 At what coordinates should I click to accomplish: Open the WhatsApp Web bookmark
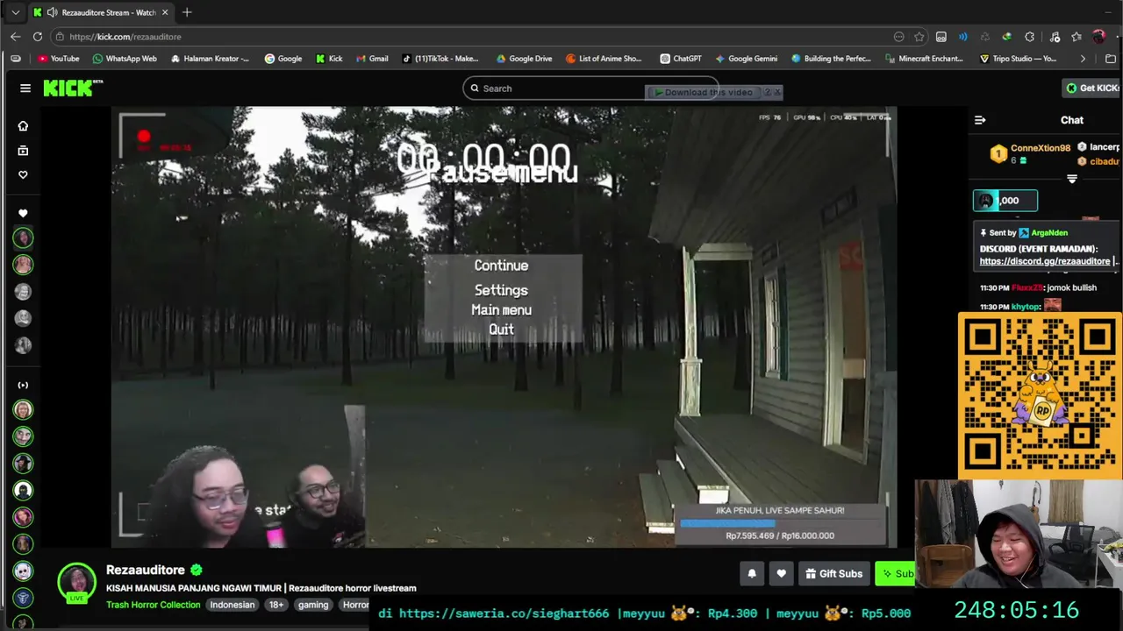(125, 59)
